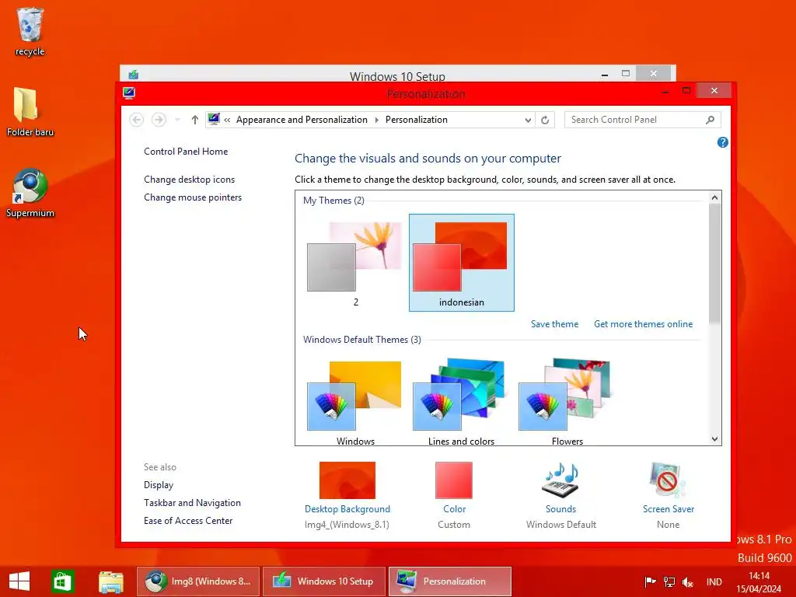This screenshot has height=597, width=796.
Task: Open Control Panel Home link
Action: 186,152
